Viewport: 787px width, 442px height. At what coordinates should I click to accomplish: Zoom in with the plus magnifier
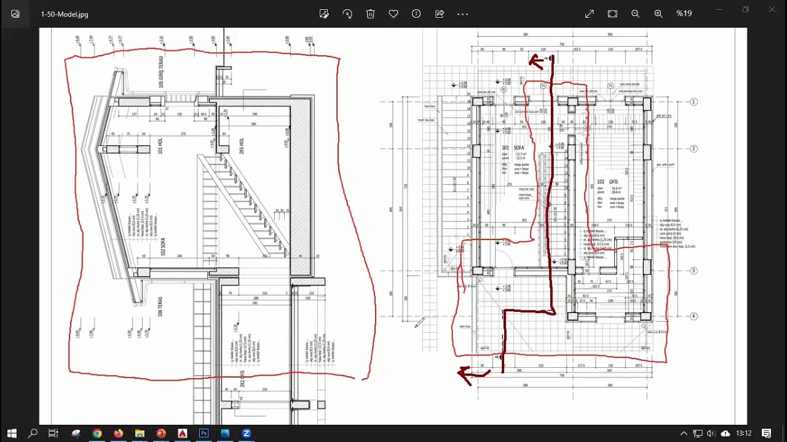(x=658, y=14)
